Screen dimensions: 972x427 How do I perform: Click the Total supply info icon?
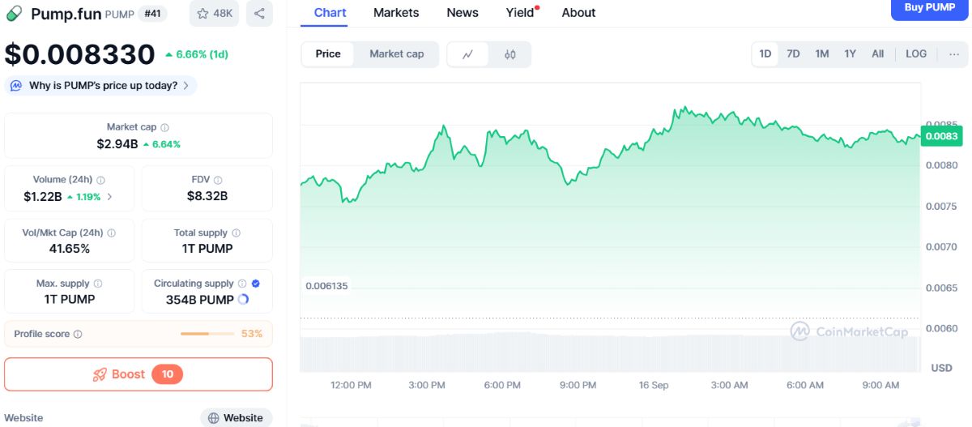click(x=236, y=233)
